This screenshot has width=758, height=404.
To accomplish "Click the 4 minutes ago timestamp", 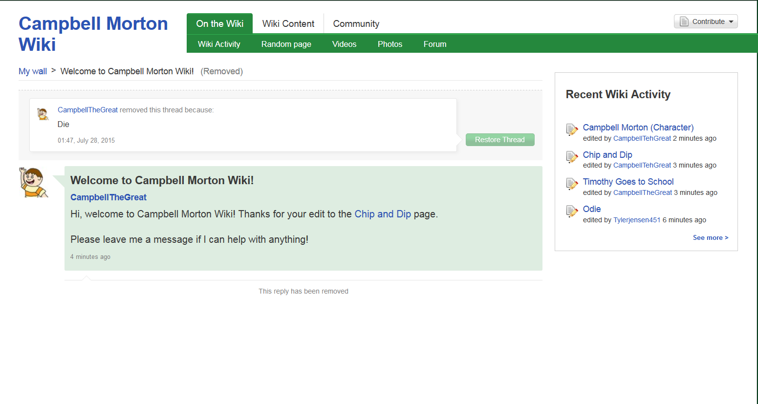I will [x=90, y=257].
